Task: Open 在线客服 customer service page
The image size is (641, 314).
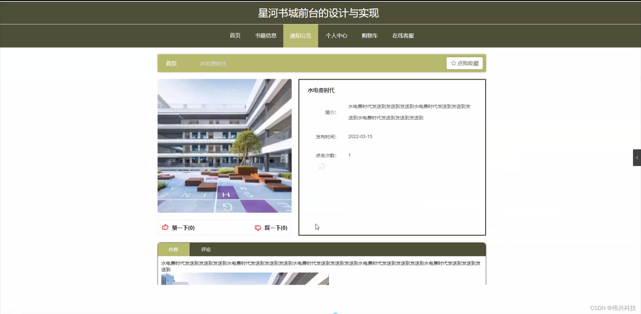Action: tap(403, 36)
